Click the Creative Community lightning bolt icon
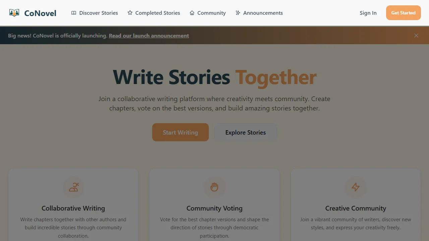 click(x=356, y=187)
